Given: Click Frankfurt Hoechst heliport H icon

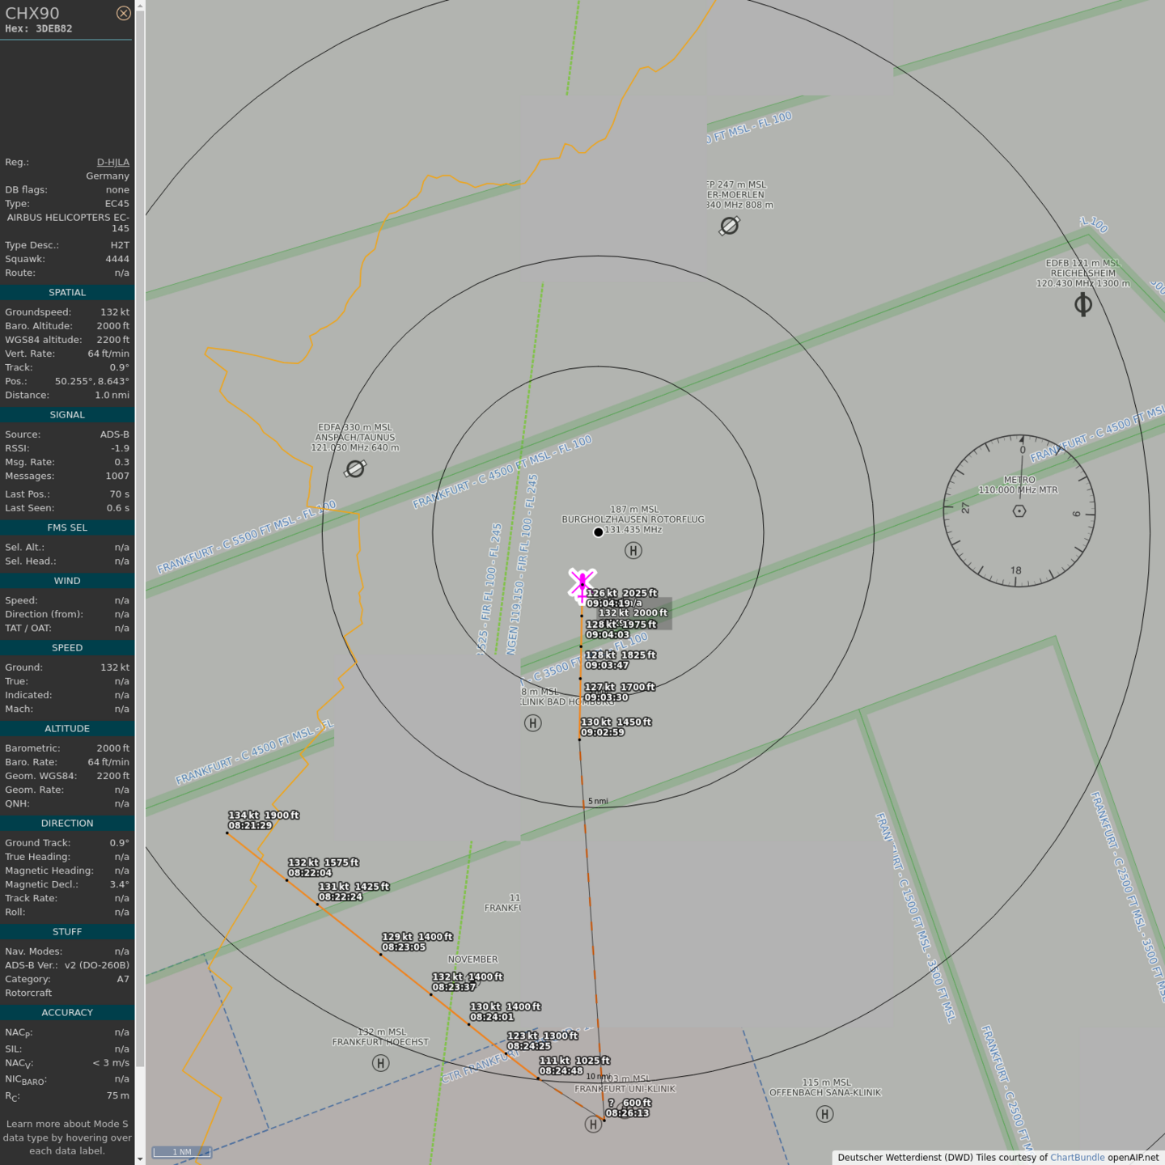Looking at the screenshot, I should 380,1063.
